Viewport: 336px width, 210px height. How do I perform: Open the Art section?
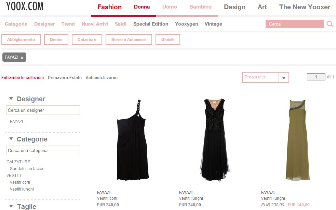pyautogui.click(x=262, y=7)
